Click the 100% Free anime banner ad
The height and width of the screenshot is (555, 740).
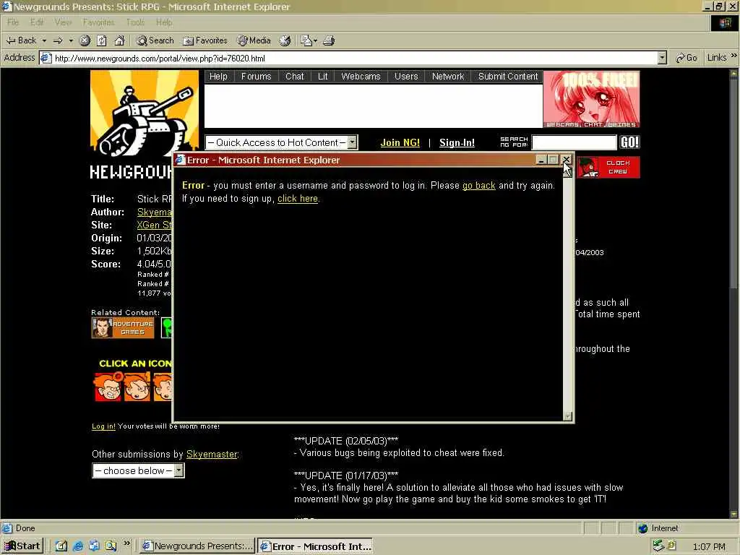(591, 99)
